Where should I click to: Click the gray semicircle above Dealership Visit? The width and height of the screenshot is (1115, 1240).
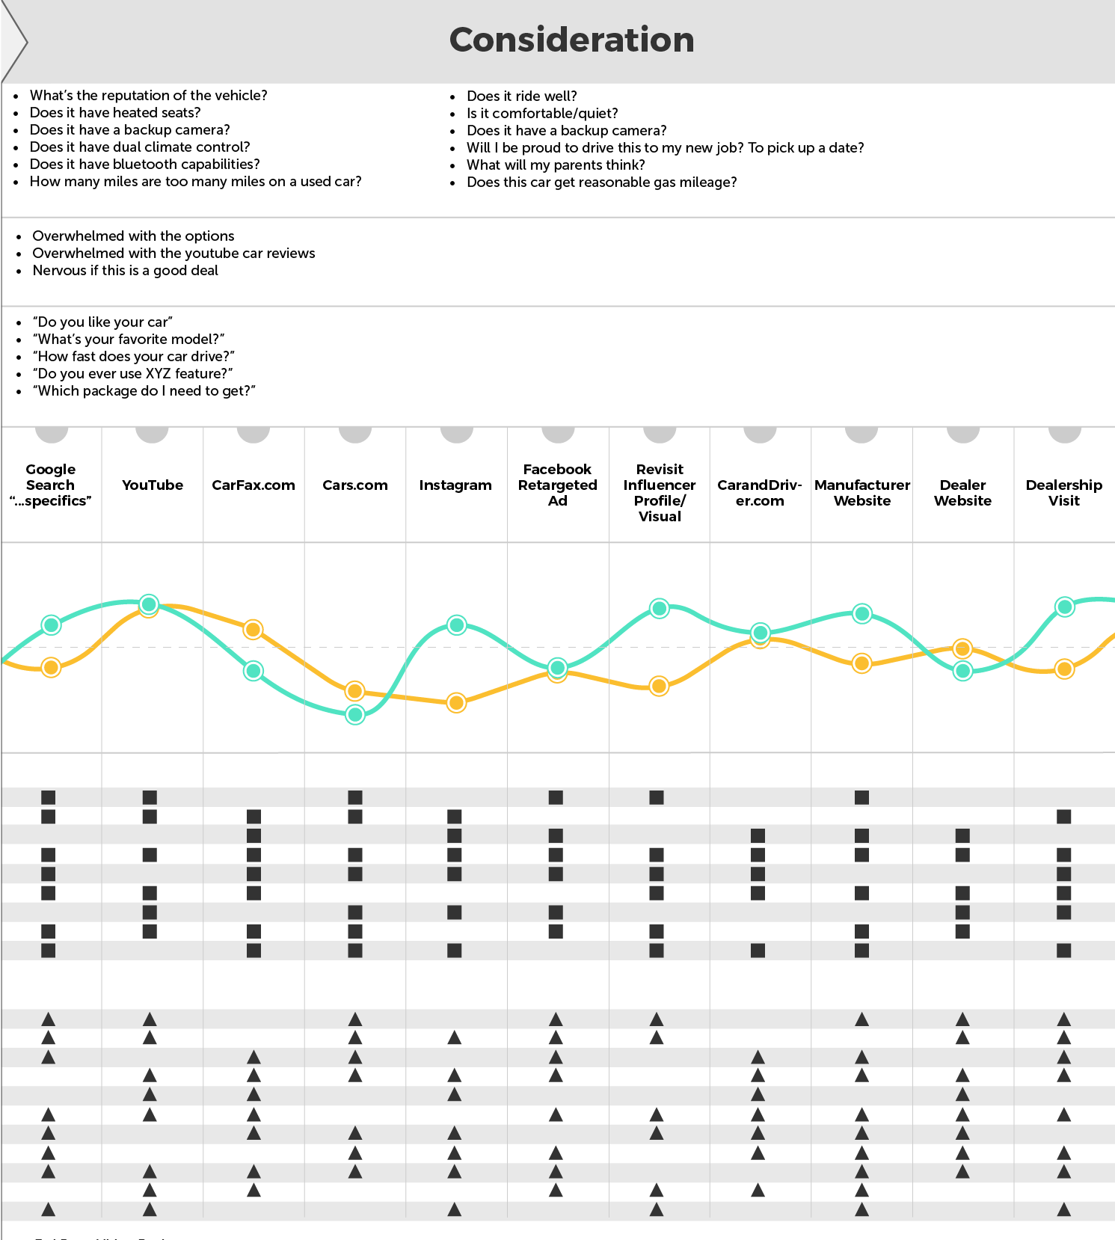(1064, 434)
